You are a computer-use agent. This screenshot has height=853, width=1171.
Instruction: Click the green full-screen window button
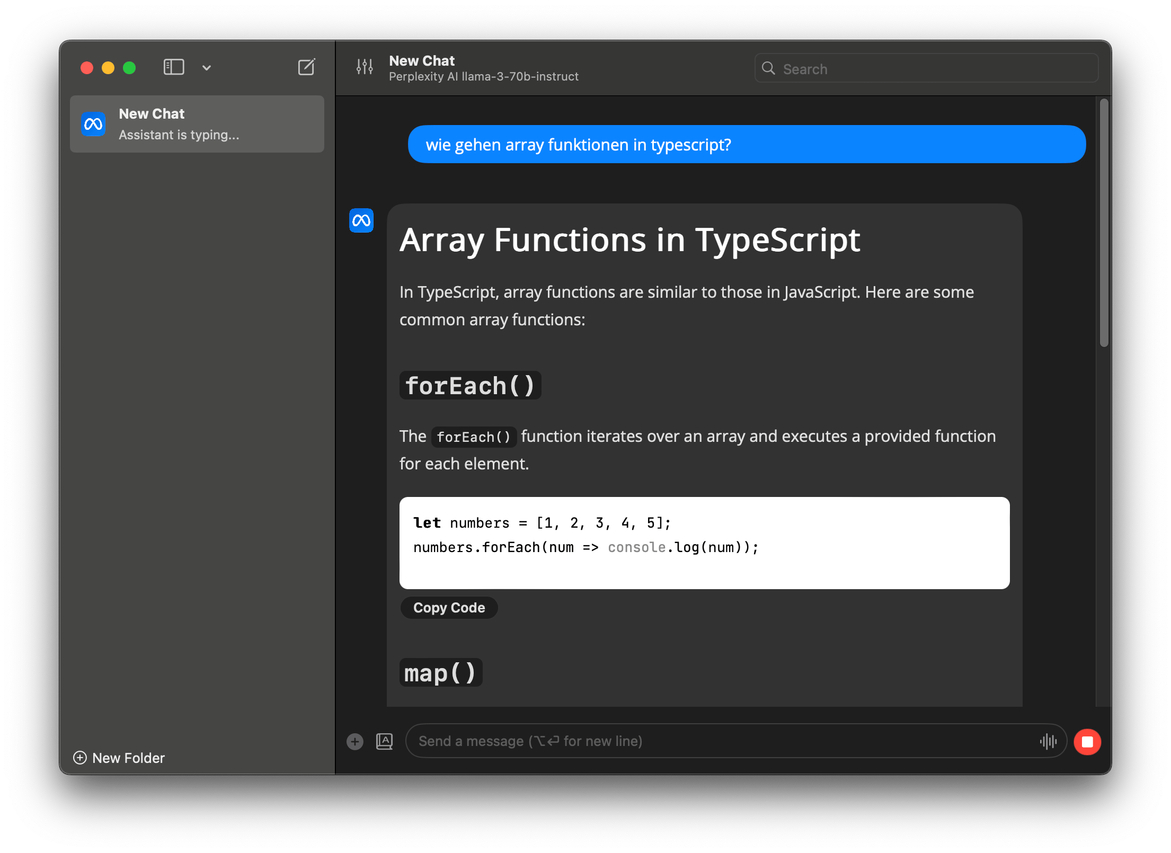coord(129,68)
